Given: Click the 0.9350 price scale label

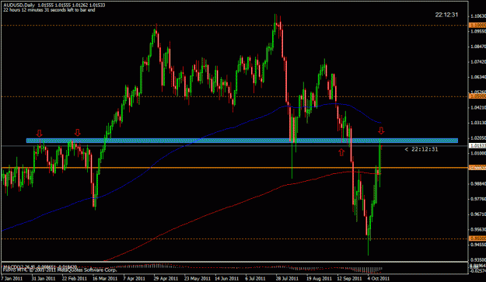Looking at the screenshot, I should [478, 259].
